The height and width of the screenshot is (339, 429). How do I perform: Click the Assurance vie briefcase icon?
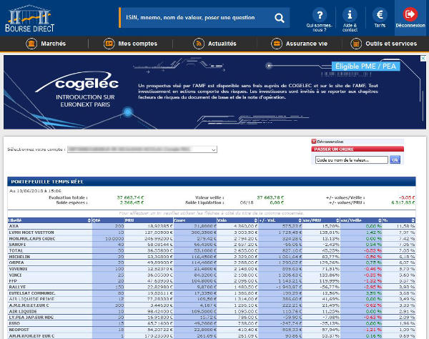276,44
